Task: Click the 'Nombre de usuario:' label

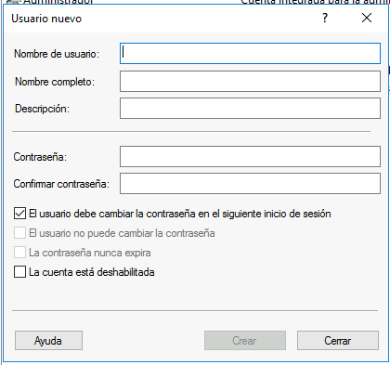Action: click(57, 54)
